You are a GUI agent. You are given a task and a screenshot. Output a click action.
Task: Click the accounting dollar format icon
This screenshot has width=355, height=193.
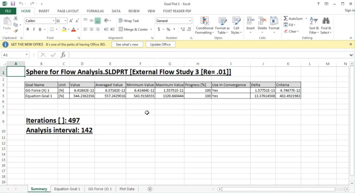[x=159, y=29]
